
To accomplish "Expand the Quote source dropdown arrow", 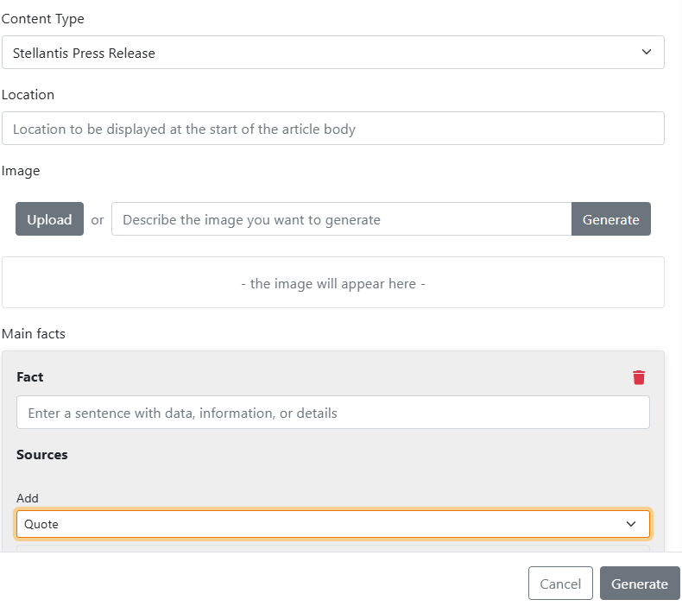I will click(x=632, y=524).
